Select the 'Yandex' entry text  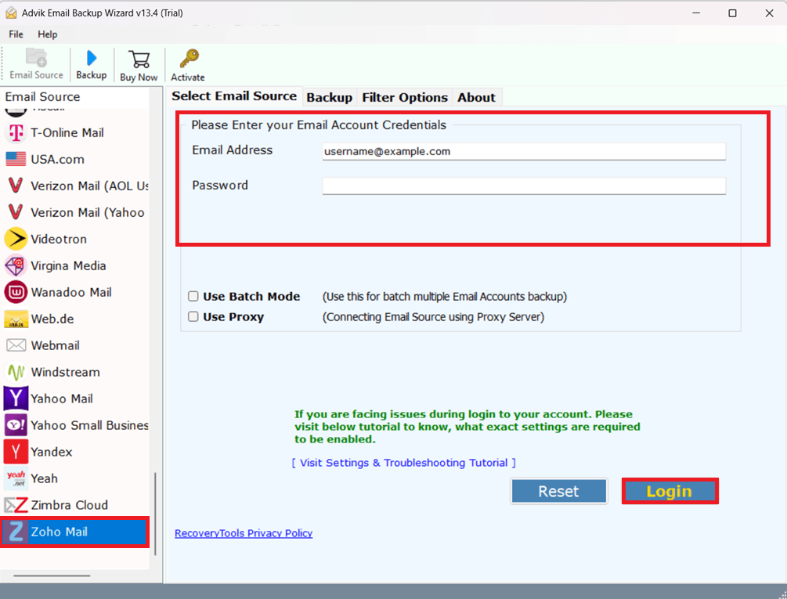(x=52, y=452)
